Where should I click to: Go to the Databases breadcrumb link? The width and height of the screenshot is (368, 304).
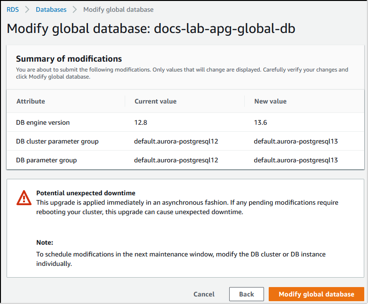(51, 9)
